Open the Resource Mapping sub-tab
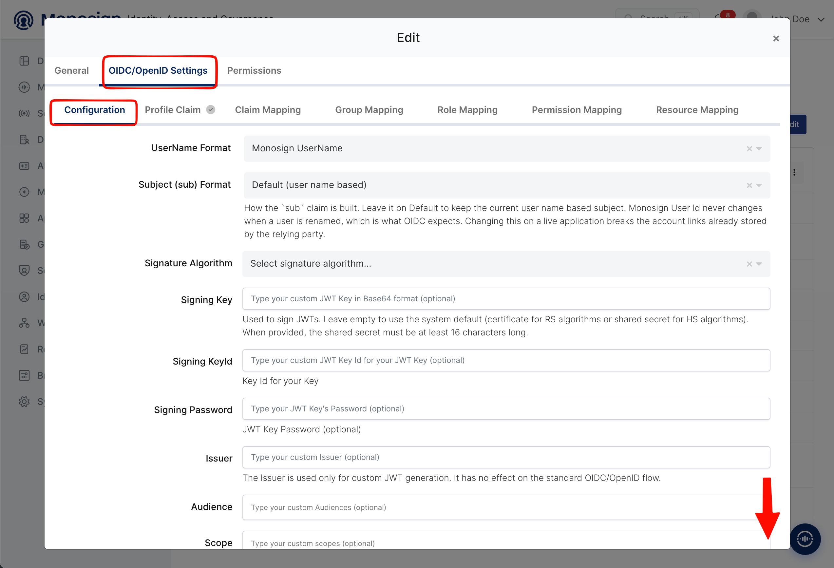834x568 pixels. click(x=697, y=110)
